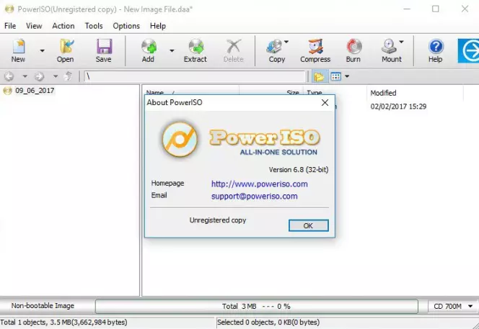Open the Mount button dropdown arrow
Viewport: 479px width, 329px height.
(401, 42)
